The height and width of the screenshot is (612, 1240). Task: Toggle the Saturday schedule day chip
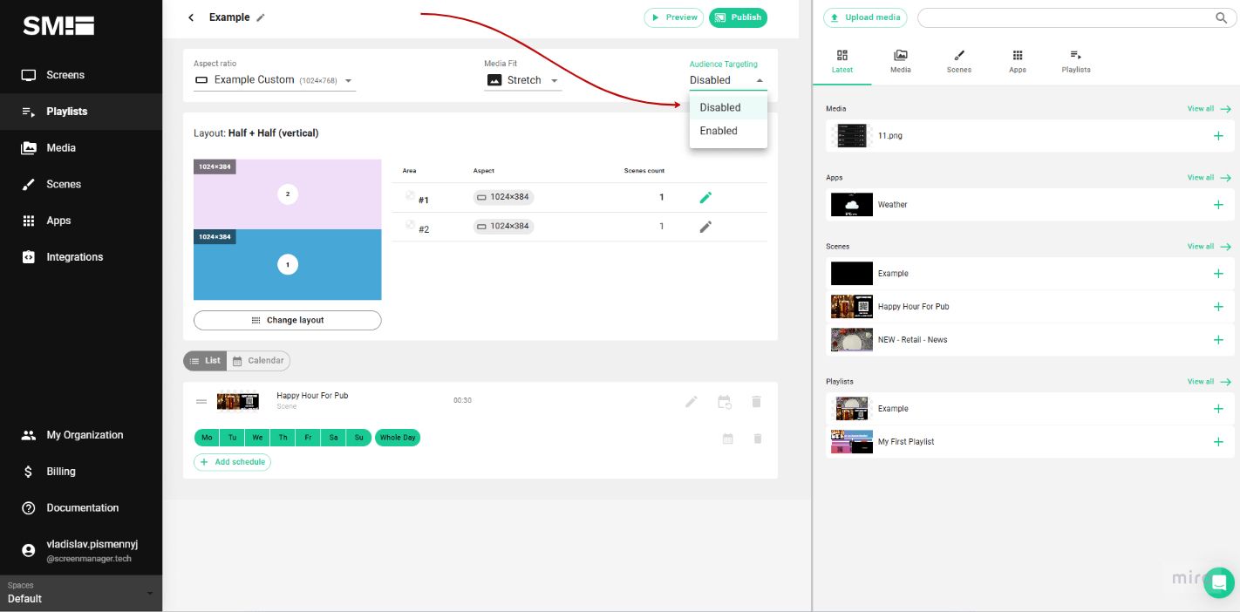tap(333, 438)
